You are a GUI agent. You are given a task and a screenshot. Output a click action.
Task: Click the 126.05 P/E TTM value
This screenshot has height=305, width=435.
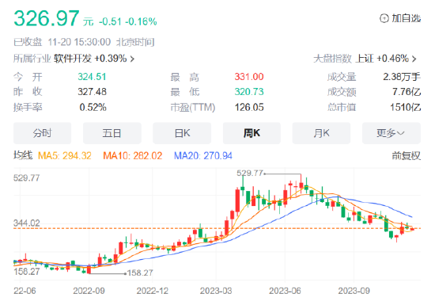pyautogui.click(x=249, y=107)
